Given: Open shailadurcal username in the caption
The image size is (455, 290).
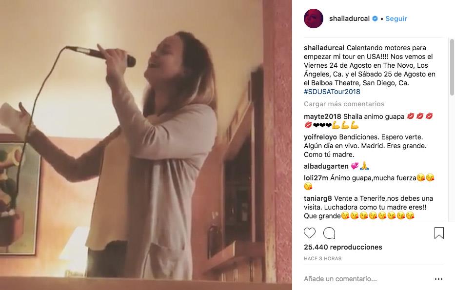Looking at the screenshot, I should [324, 48].
